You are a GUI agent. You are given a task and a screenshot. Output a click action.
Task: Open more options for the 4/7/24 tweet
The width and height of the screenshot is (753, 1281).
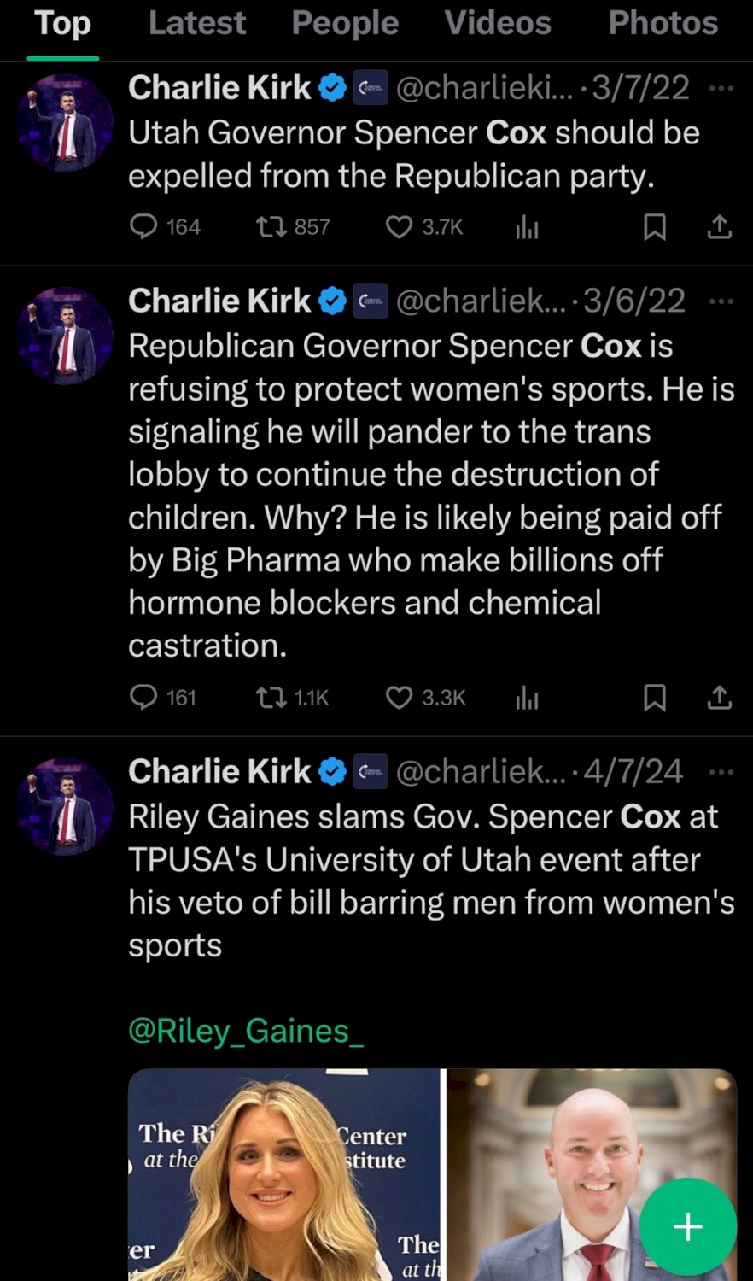click(x=721, y=772)
